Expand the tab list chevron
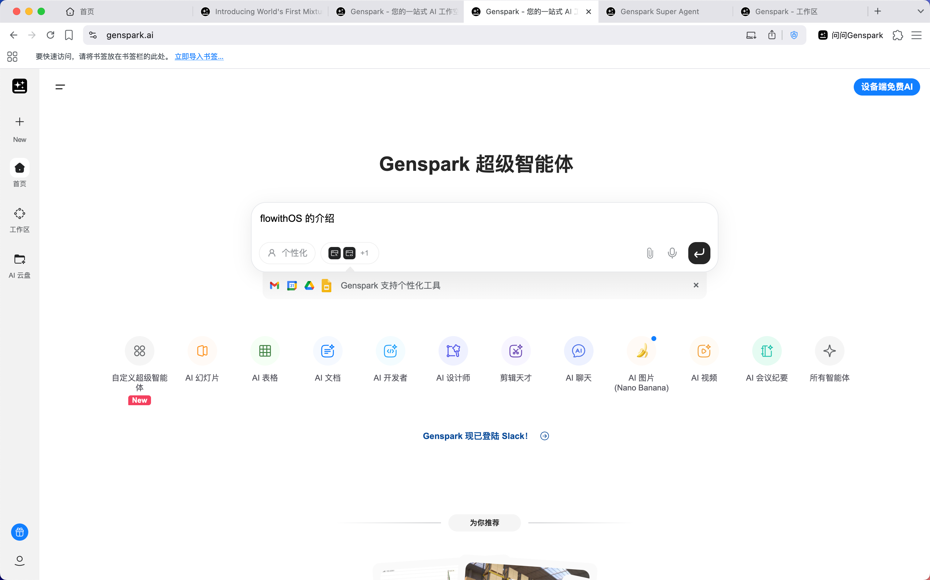This screenshot has height=580, width=930. [x=920, y=11]
